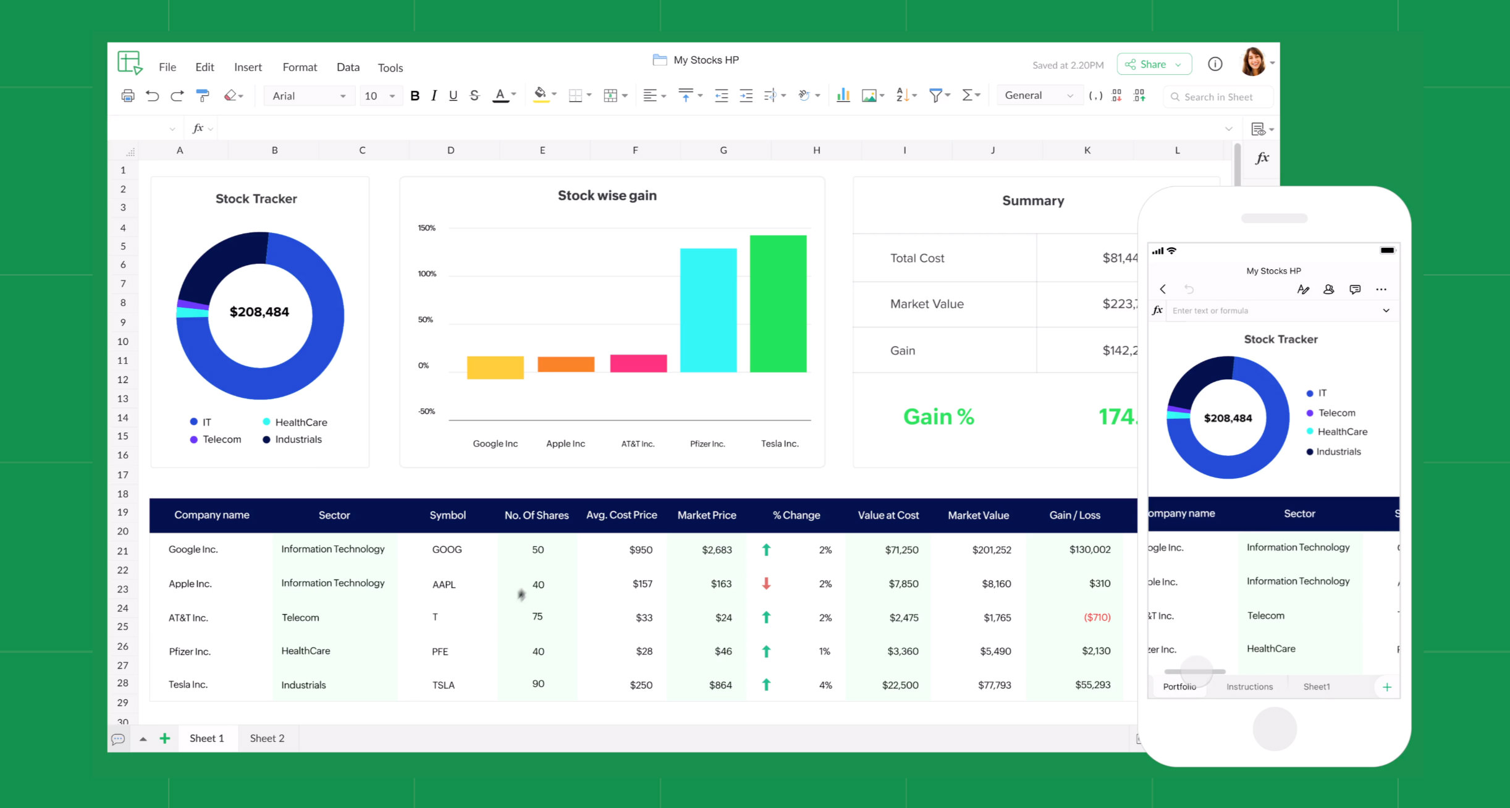Viewport: 1510px width, 808px height.
Task: Click the Sum (sigma) function icon
Action: (x=968, y=95)
